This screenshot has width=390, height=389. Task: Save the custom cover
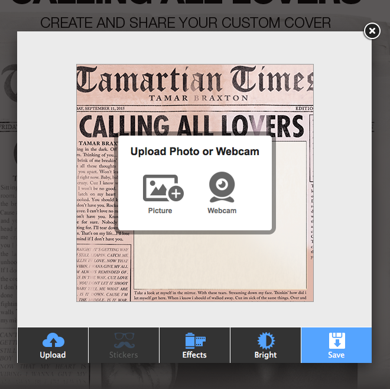click(336, 345)
